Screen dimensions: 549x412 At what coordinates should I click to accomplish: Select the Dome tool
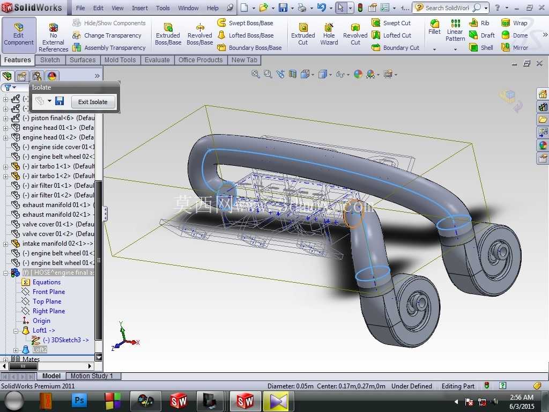pos(514,35)
